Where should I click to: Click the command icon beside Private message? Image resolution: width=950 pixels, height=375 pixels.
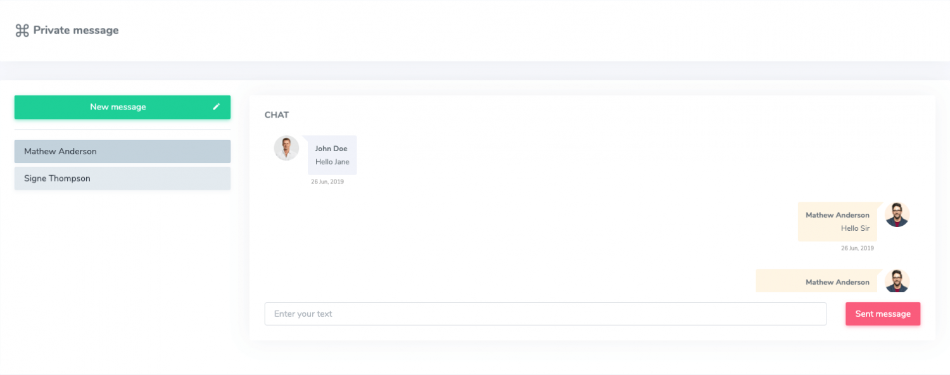click(22, 30)
